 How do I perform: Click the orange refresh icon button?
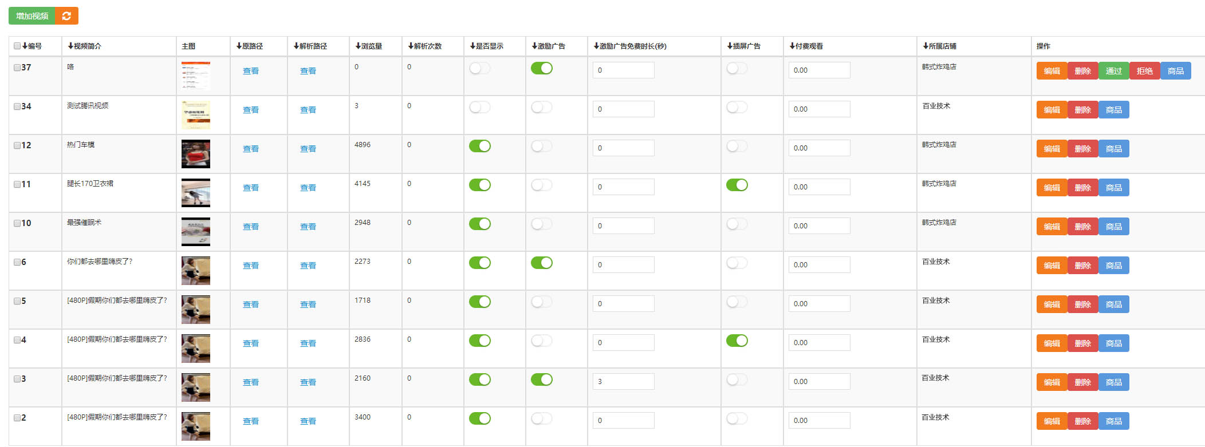coord(66,16)
